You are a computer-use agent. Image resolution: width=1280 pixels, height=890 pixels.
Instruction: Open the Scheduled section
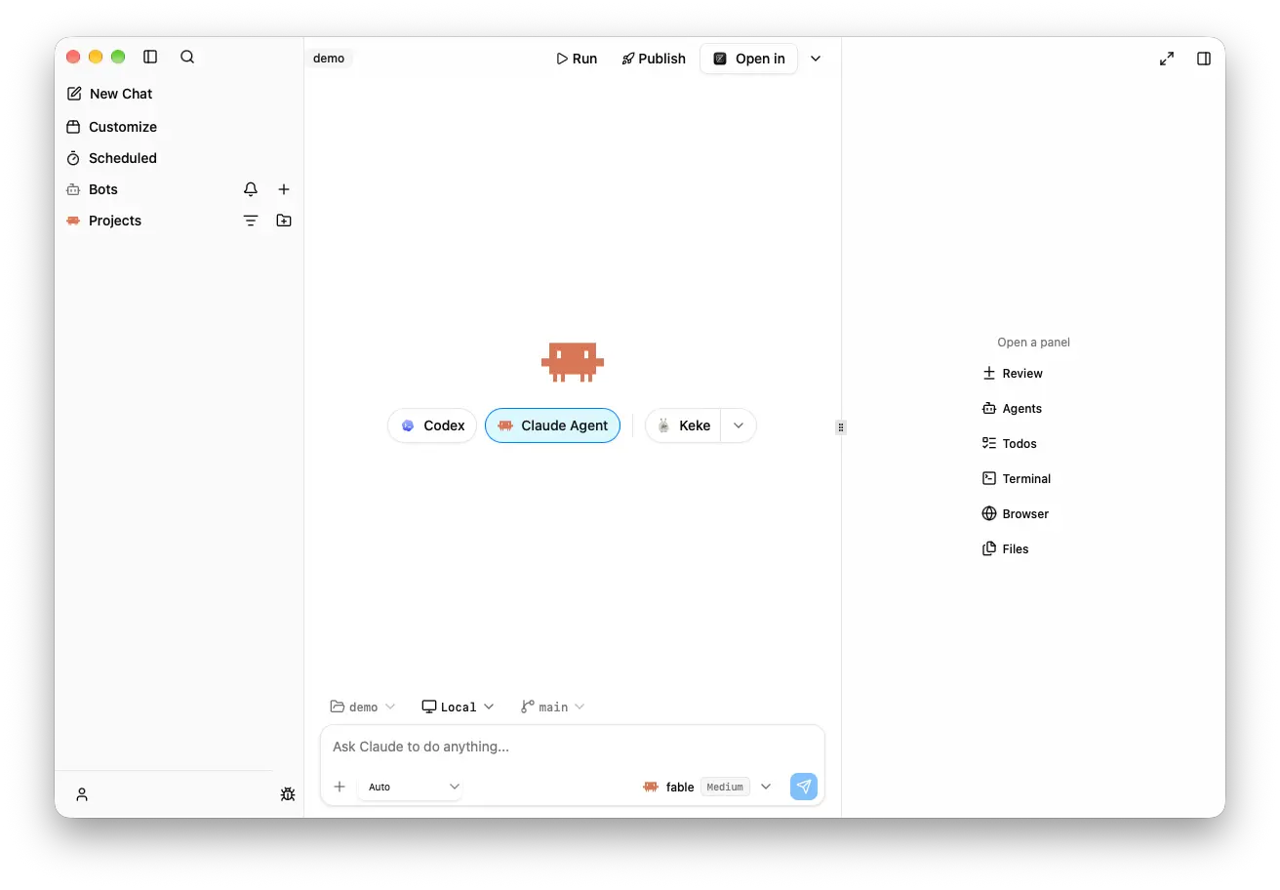coord(111,158)
